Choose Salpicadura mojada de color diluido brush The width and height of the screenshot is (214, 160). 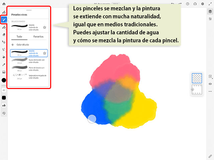tap(29, 76)
